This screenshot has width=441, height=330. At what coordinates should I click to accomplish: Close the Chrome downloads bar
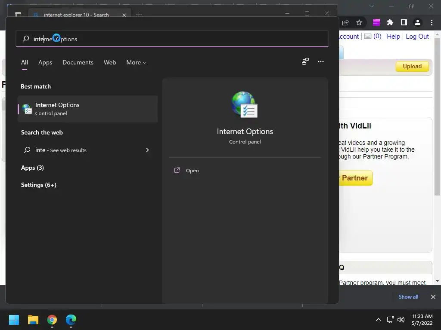[433, 297]
